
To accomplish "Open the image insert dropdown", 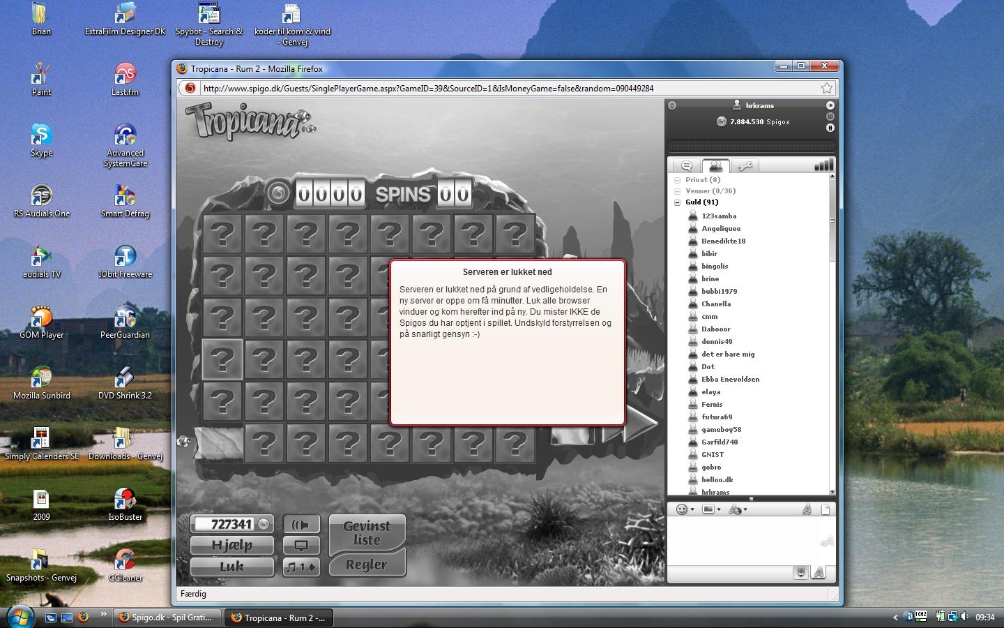I will 710,509.
